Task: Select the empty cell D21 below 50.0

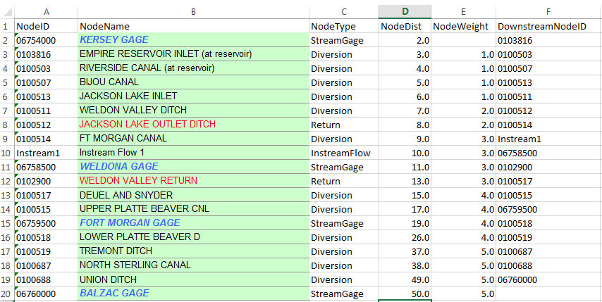Action: (x=405, y=300)
